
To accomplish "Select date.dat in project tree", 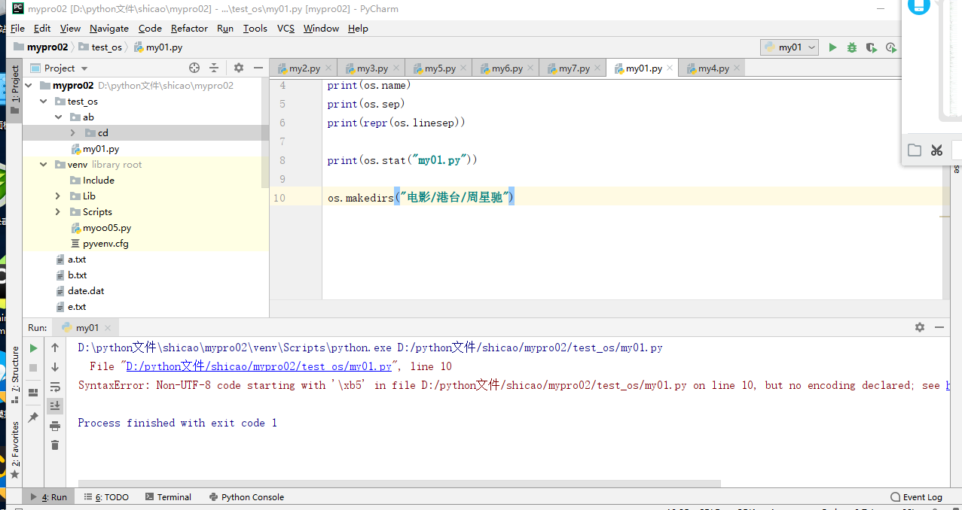I will [80, 291].
